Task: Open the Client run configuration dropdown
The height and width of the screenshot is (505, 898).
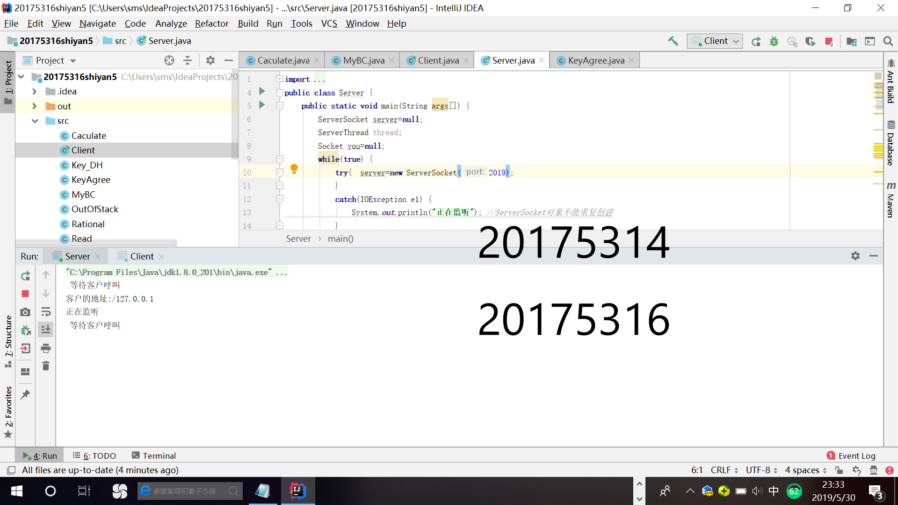Action: pos(715,41)
